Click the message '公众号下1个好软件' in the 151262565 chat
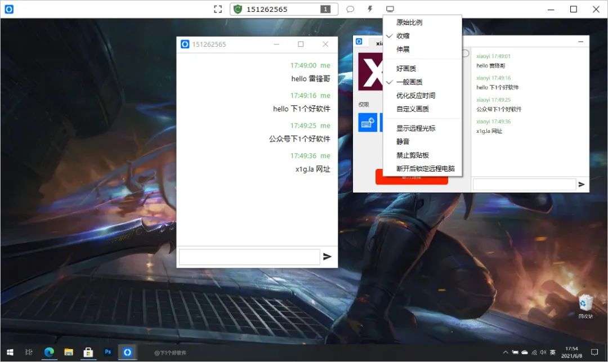The height and width of the screenshot is (362, 608). coord(299,138)
